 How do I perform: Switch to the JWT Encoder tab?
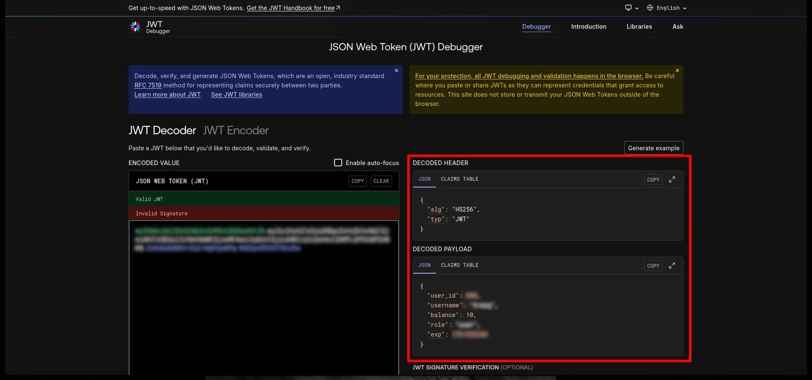pyautogui.click(x=236, y=130)
